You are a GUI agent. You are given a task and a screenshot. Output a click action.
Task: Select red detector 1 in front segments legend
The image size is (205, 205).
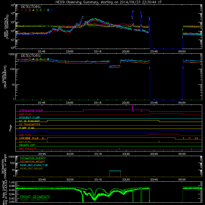pyautogui.click(x=22, y=10)
